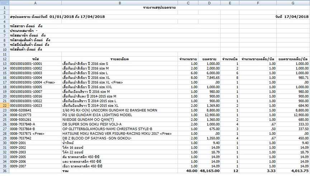Screen dimensions: 310x176
Task: Select column G header
Action: [x=293, y=3]
